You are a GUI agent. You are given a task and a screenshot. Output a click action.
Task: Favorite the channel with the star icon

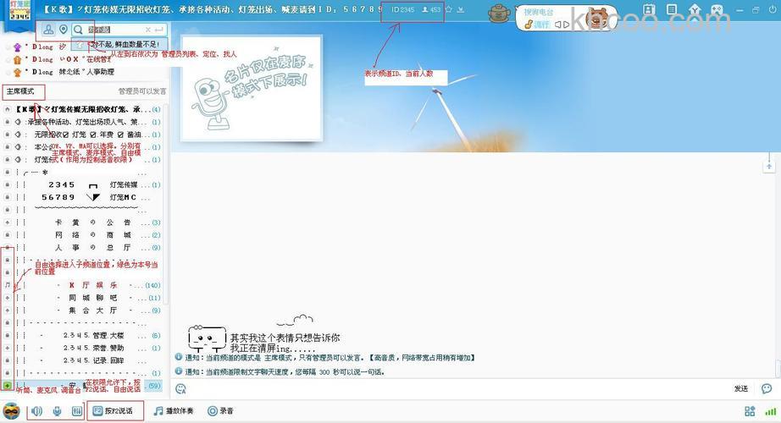point(449,9)
